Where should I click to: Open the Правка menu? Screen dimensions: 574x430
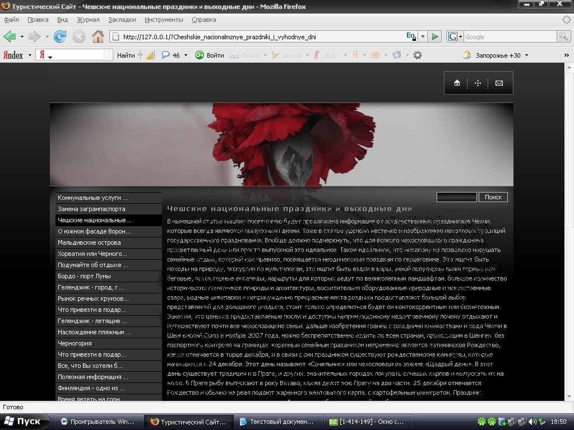(x=38, y=20)
